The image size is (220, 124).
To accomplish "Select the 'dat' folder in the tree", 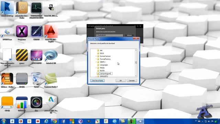I will [101, 50].
